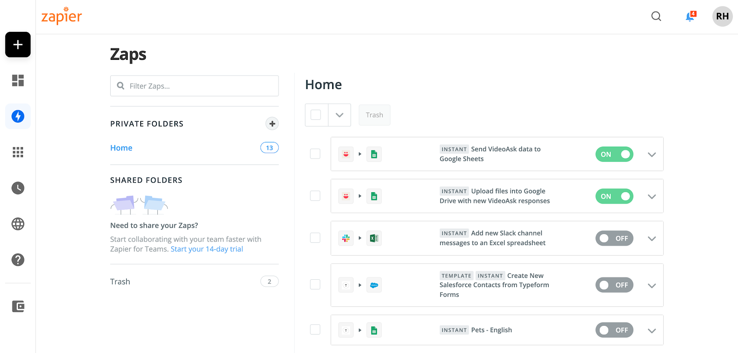Screen dimensions: 738x353
Task: Click the Salesforce cloud icon
Action: [374, 285]
